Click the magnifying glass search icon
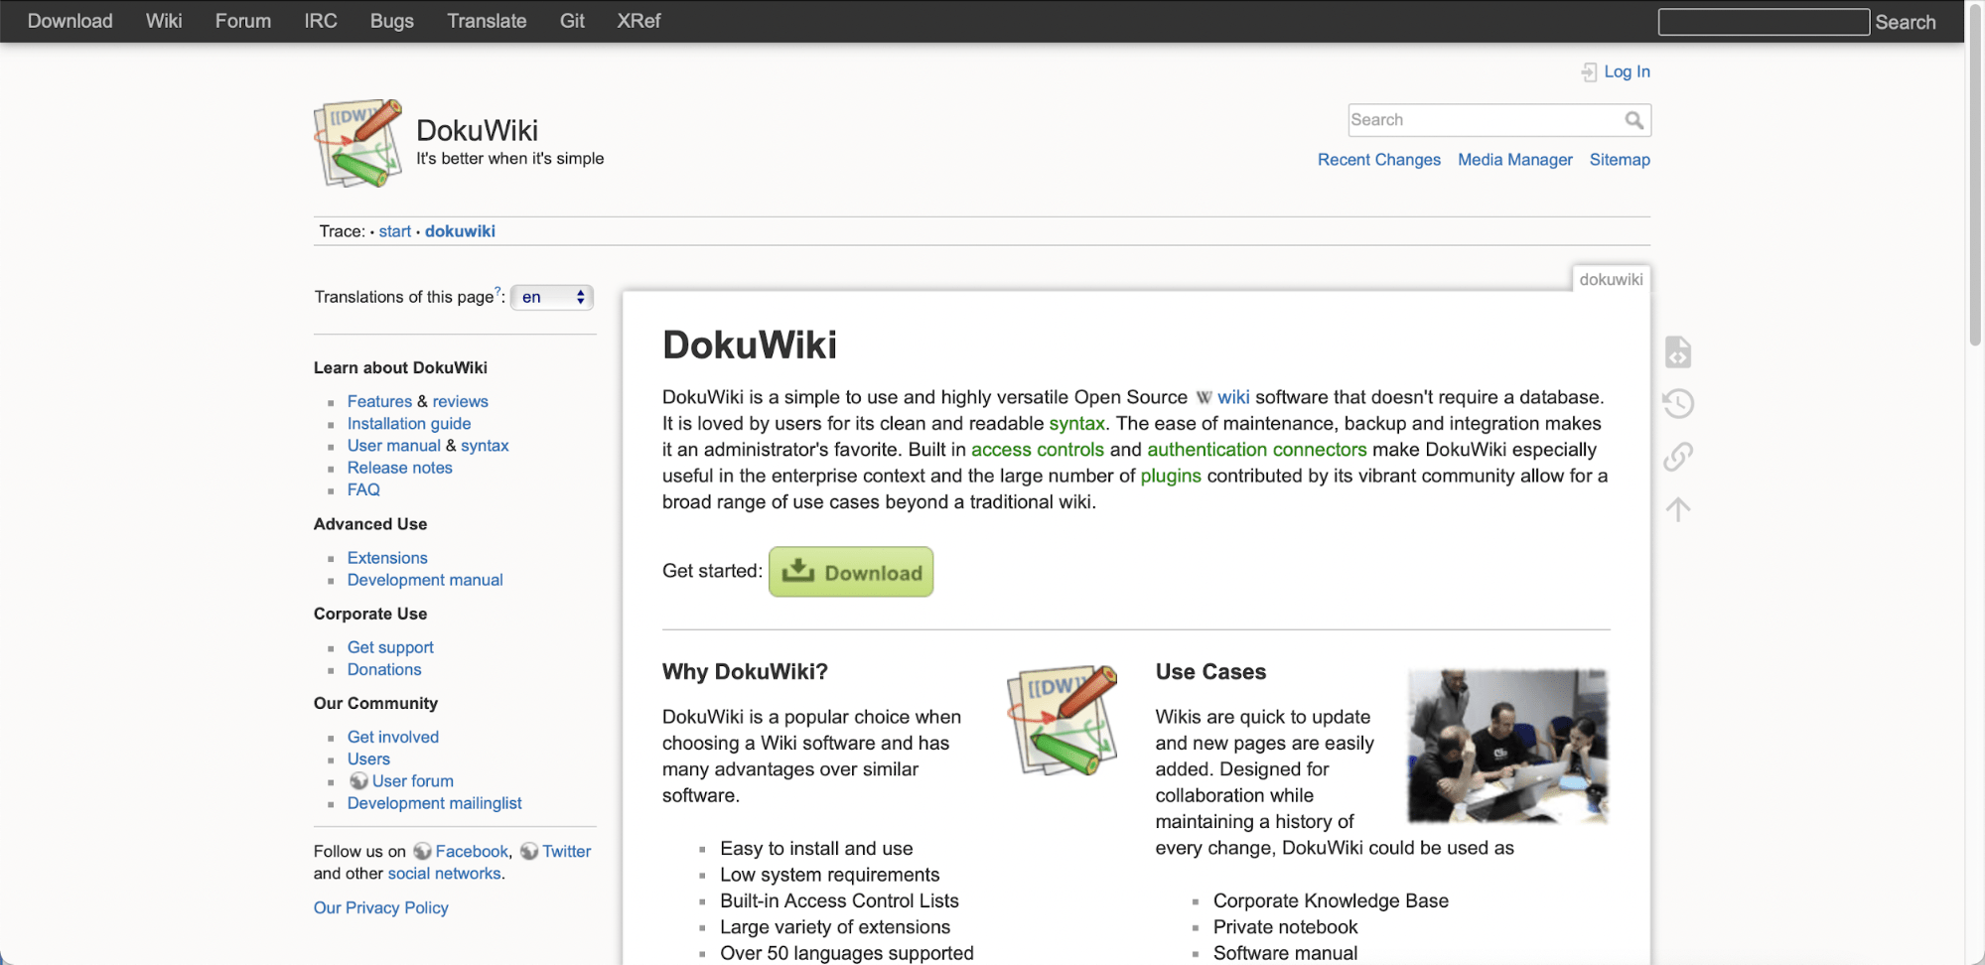The width and height of the screenshot is (1985, 965). click(1633, 120)
